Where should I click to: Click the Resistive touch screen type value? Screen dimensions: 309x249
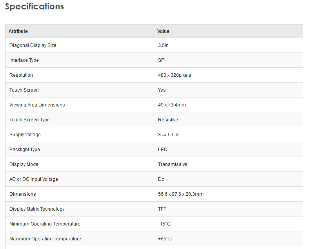pyautogui.click(x=168, y=120)
